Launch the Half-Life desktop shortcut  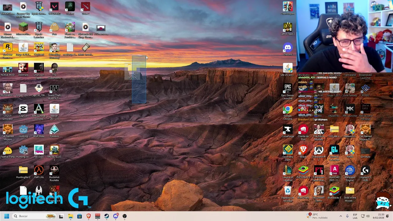coord(39,172)
